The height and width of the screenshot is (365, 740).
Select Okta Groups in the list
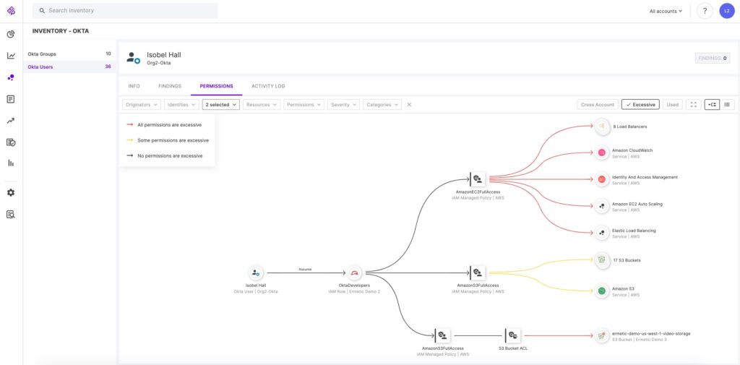pos(69,53)
